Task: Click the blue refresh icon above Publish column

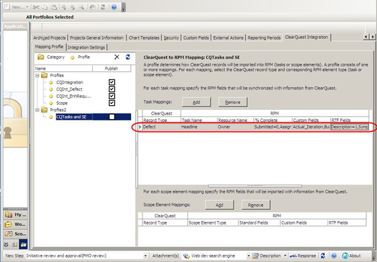Action: click(128, 57)
